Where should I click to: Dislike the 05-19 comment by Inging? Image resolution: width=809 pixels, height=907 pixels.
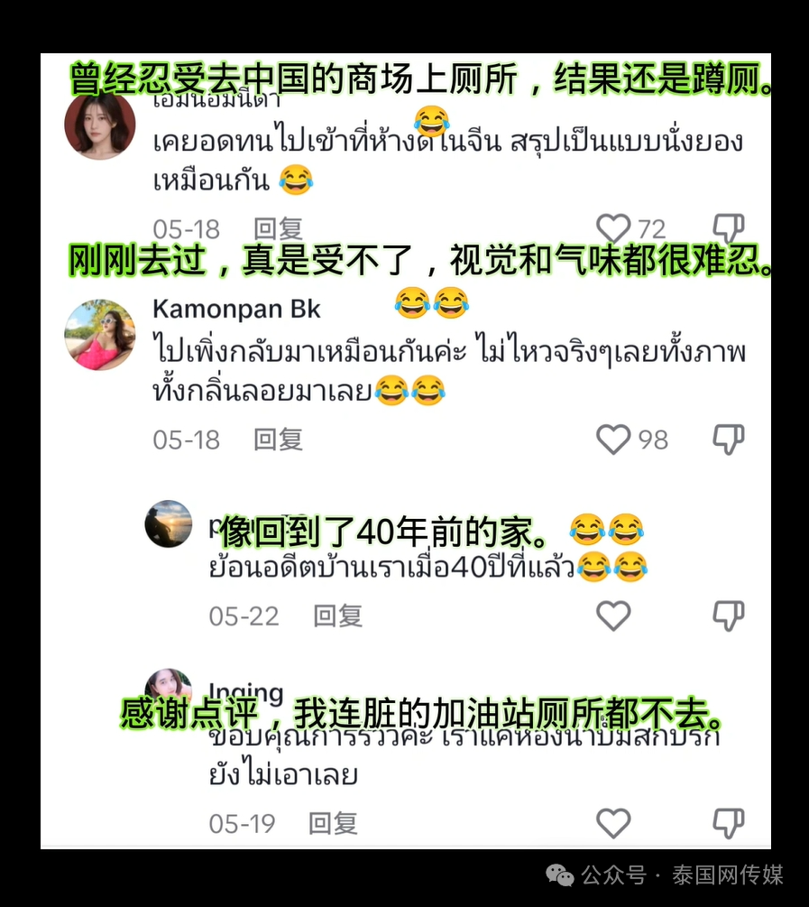[x=729, y=823]
